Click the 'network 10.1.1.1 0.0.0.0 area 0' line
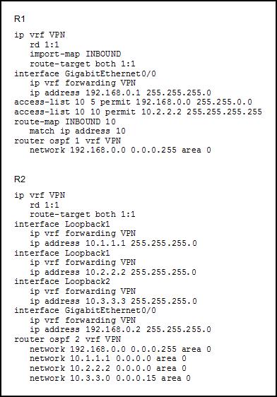Viewport: 277px width, 397px height. pos(108,359)
